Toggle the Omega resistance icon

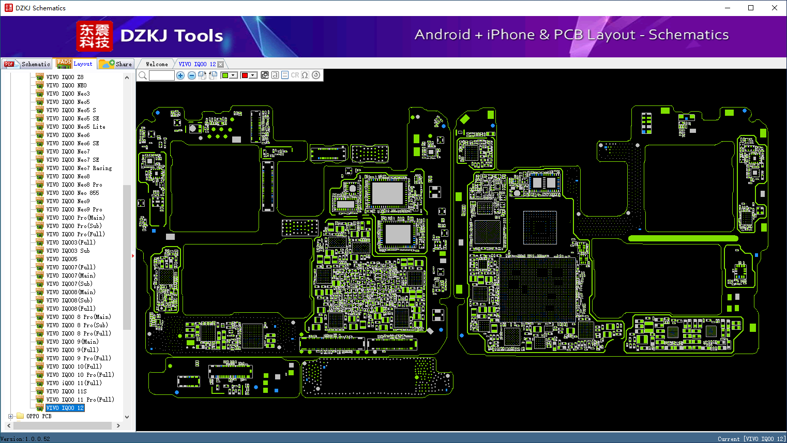pyautogui.click(x=305, y=75)
